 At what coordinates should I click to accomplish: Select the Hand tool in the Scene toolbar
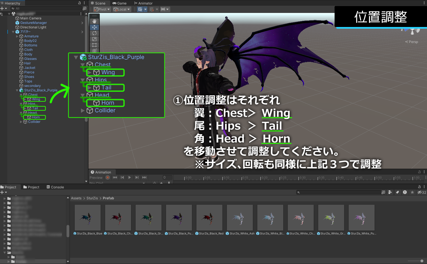[94, 21]
